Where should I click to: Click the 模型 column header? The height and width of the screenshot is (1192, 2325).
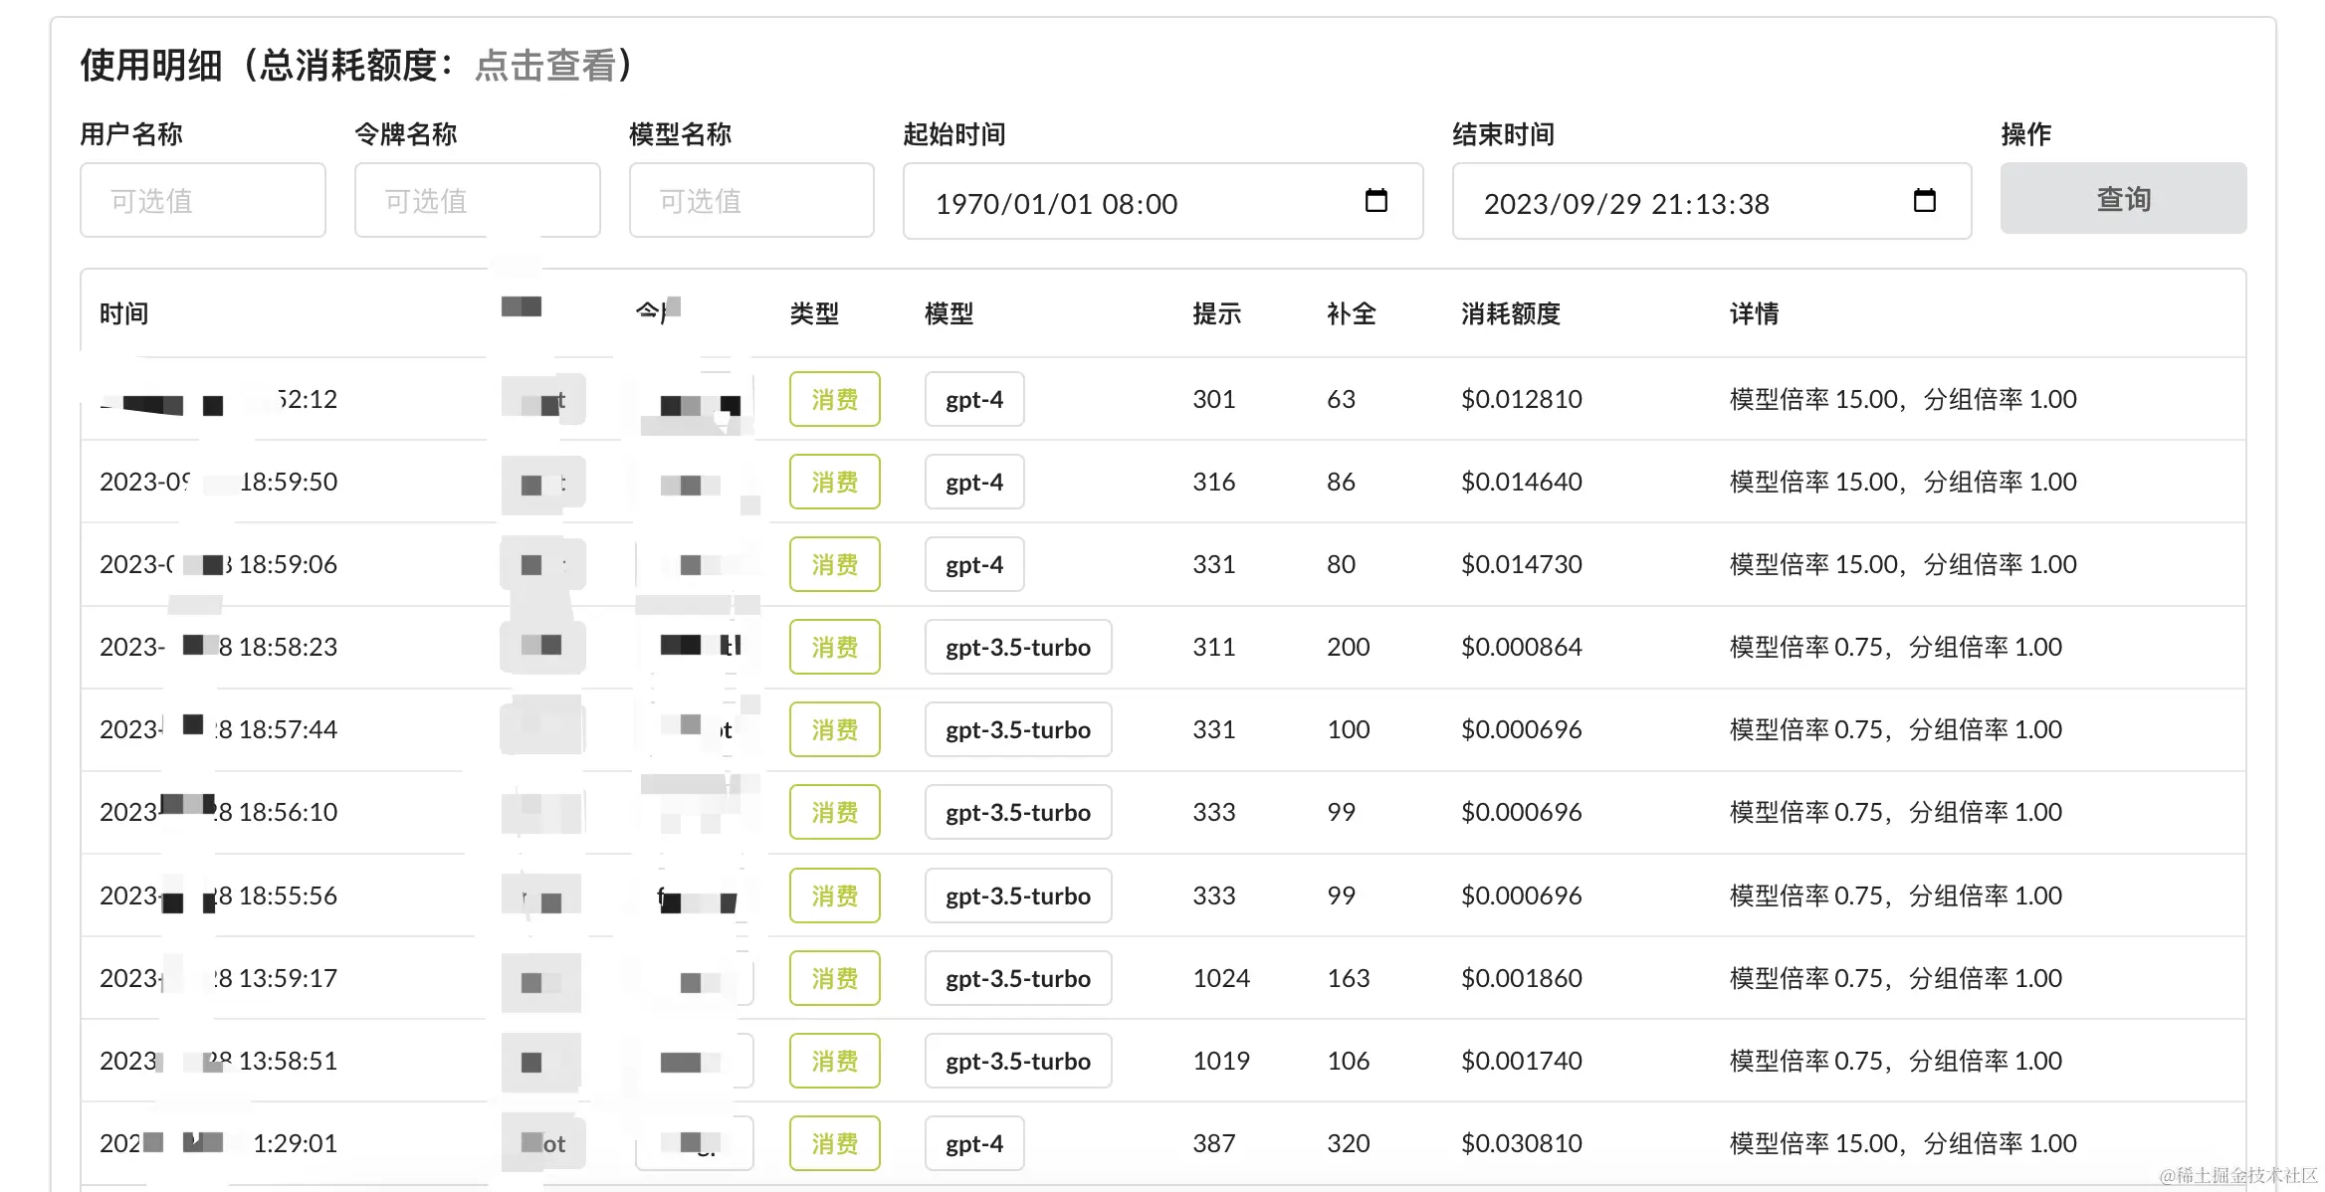click(x=948, y=314)
